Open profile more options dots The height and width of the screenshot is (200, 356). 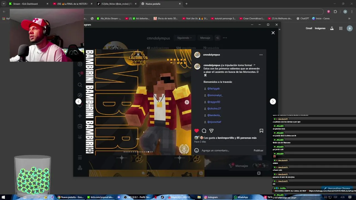point(225,38)
